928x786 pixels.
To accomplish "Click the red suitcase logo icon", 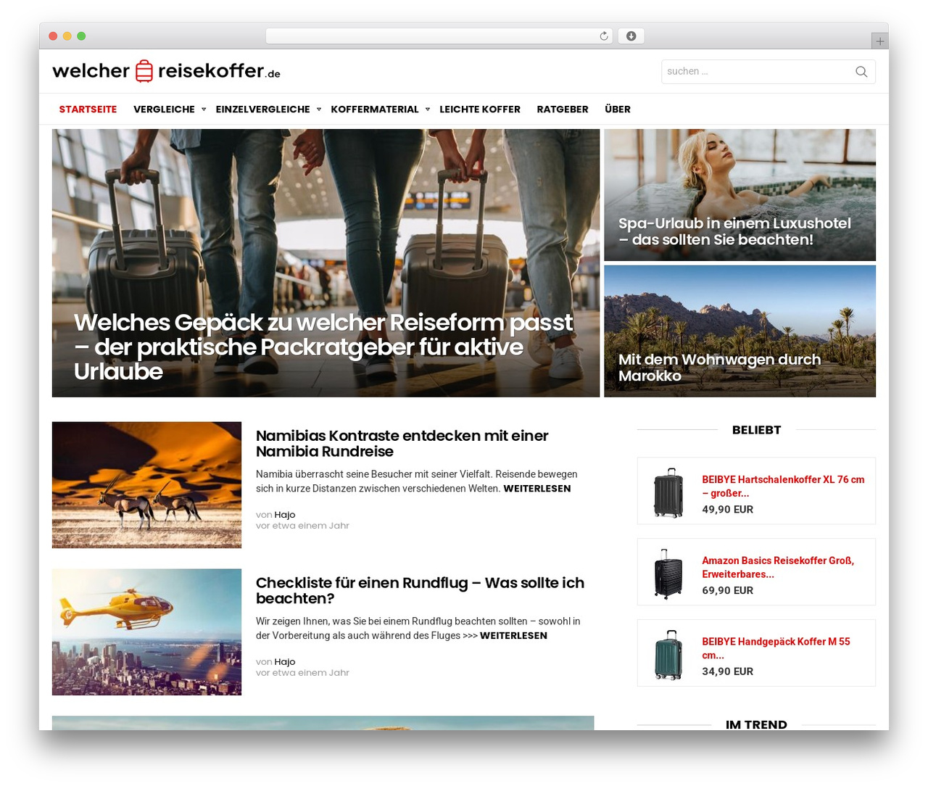I will (144, 71).
